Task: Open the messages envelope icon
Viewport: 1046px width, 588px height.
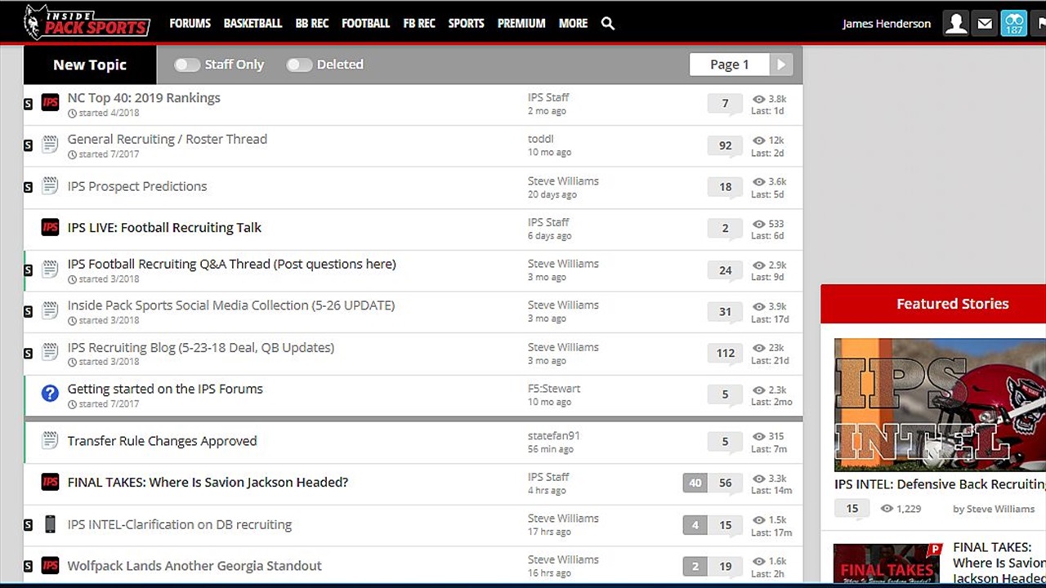Action: coord(985,23)
